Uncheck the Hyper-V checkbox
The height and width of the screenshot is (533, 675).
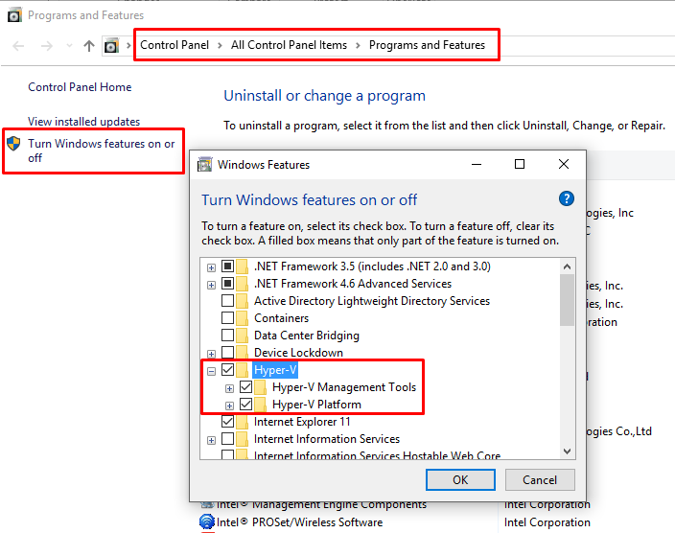point(228,369)
